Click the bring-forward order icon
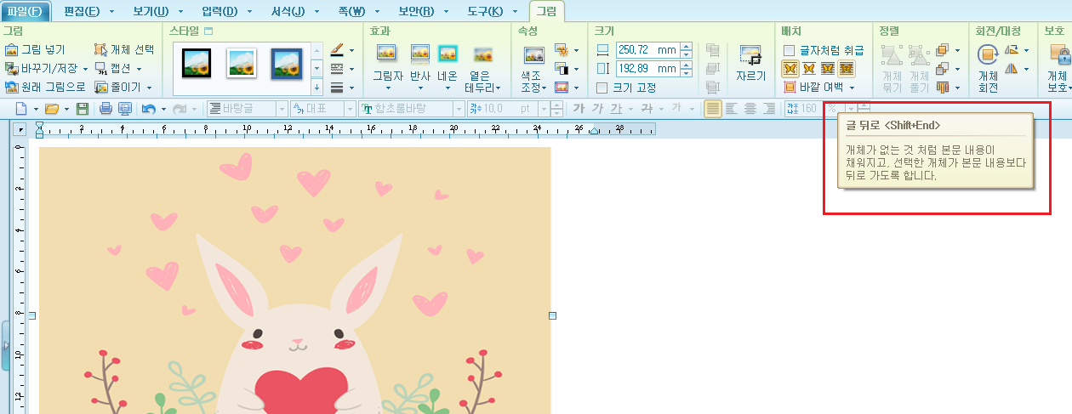The width and height of the screenshot is (1072, 414). pos(942,50)
